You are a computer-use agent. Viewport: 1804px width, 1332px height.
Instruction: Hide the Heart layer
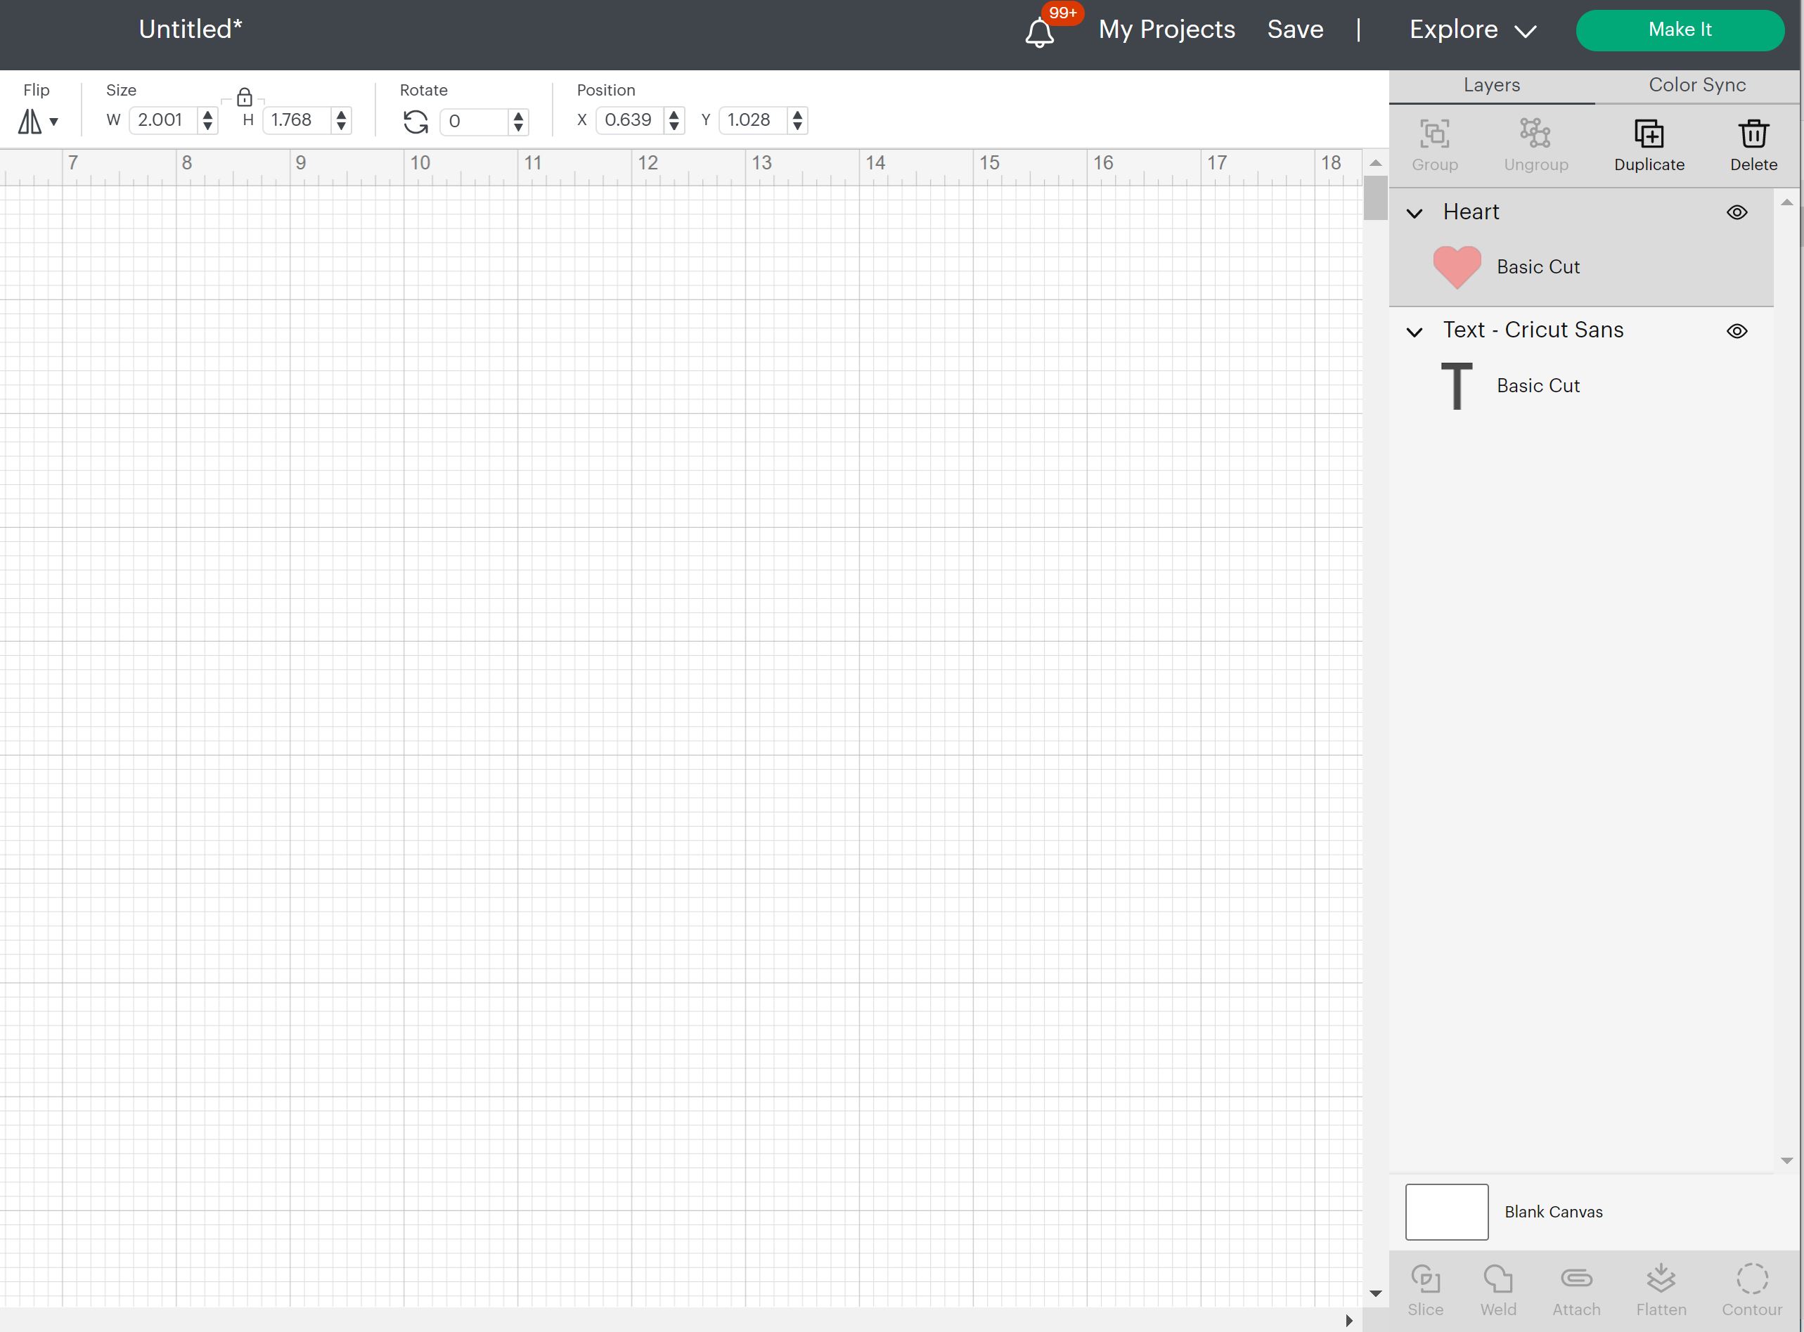coord(1737,212)
